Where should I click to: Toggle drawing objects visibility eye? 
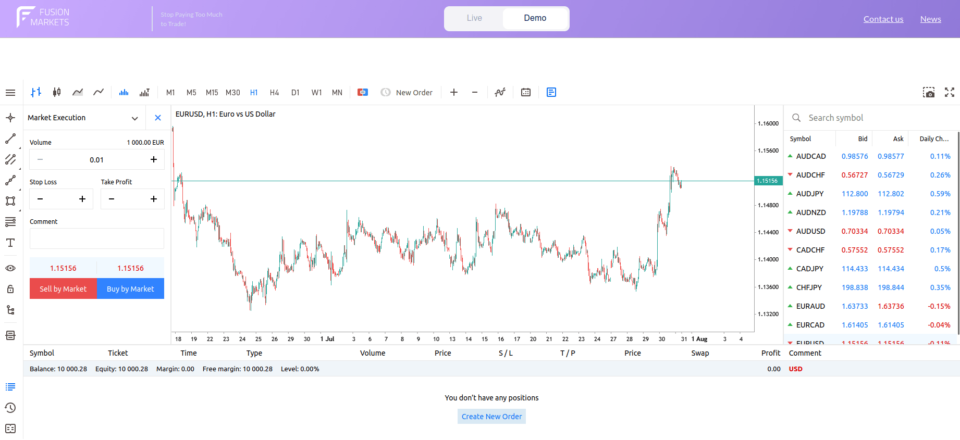[10, 268]
